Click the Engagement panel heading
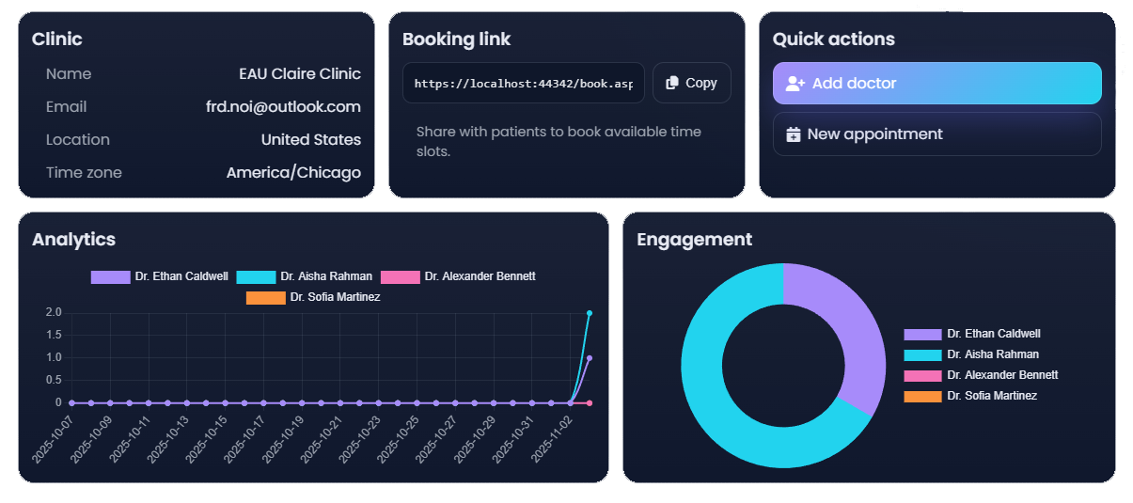Image resolution: width=1133 pixels, height=503 pixels. point(694,239)
